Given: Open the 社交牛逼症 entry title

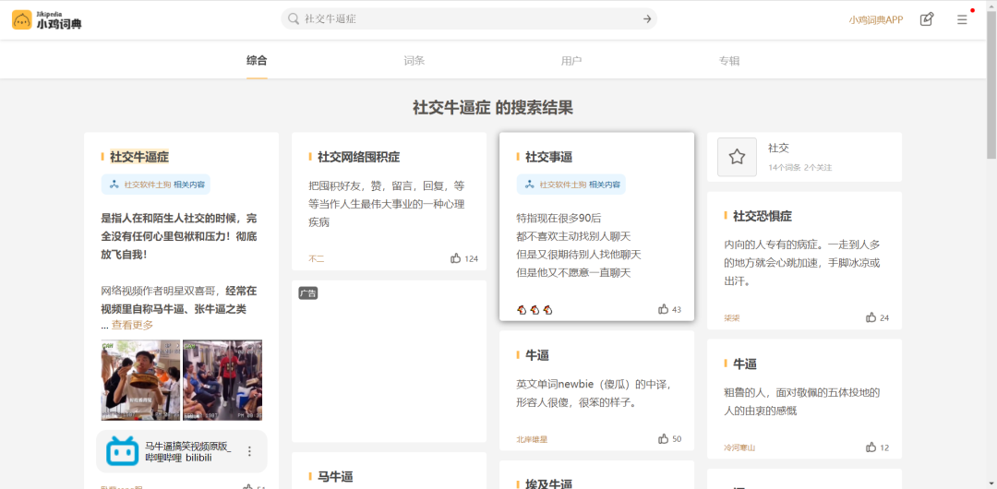Looking at the screenshot, I should [139, 157].
